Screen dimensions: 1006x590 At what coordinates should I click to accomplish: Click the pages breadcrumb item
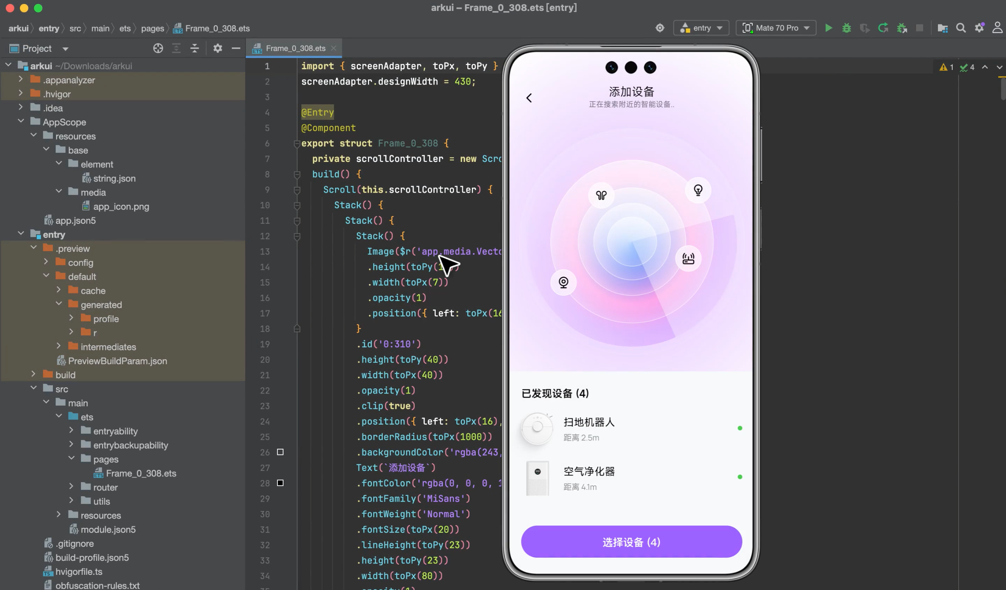(152, 28)
